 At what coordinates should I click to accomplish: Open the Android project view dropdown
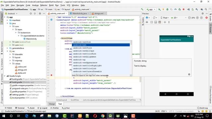(11, 14)
